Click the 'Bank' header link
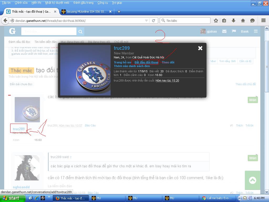Screen dimensions: 269x202 (x=245, y=32)
